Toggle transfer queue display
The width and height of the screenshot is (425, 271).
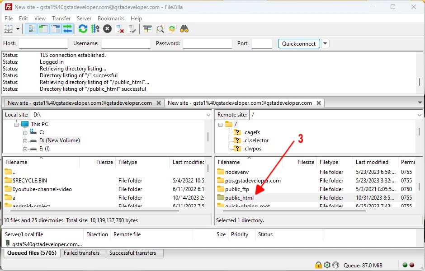[67, 29]
